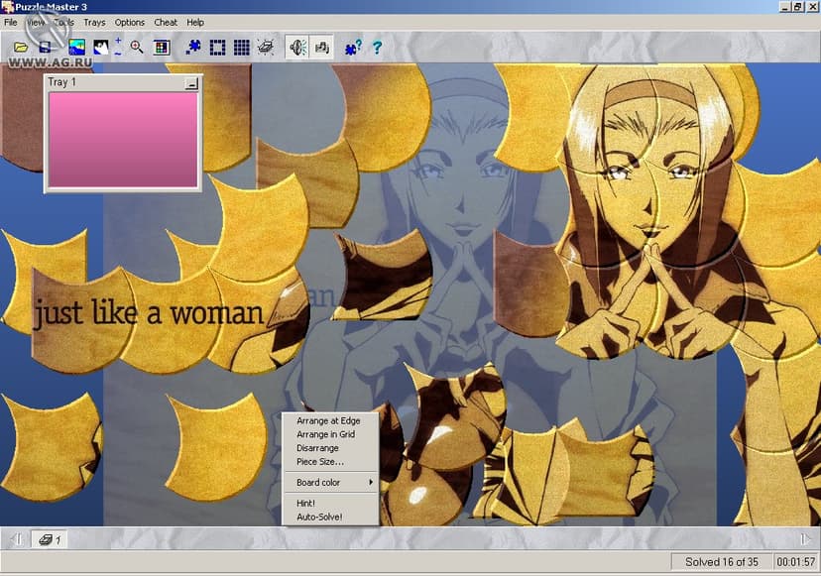Viewport: 821px width, 576px height.
Task: Click the Save floppy disk icon
Action: (46, 48)
